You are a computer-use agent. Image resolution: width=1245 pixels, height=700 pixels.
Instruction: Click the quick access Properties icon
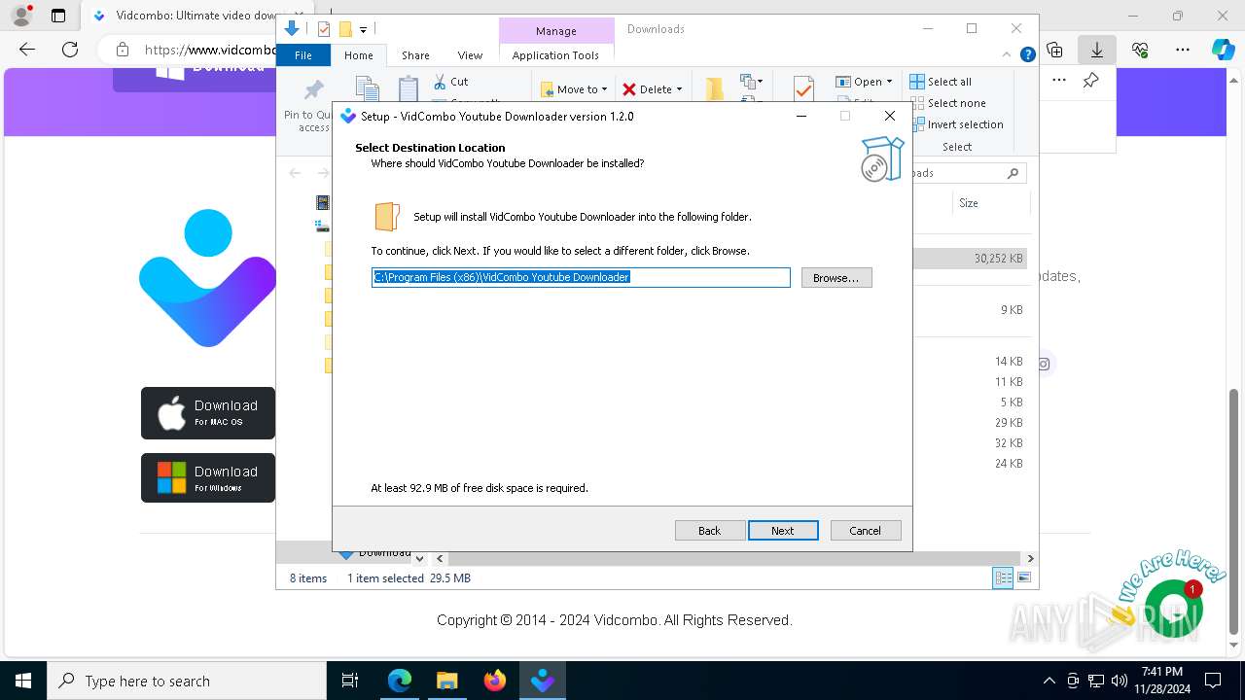324,29
